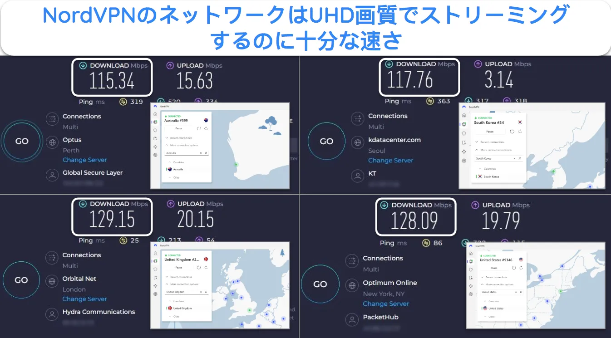The image size is (611, 338).
Task: Click the green Perth server dot on map
Action: [x=236, y=165]
